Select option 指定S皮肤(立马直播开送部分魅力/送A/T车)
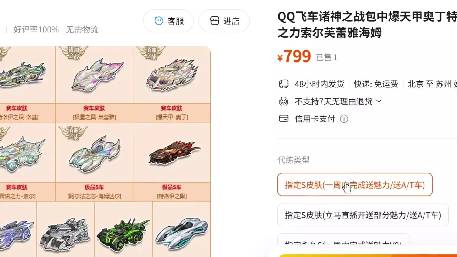This screenshot has width=457, height=257. click(363, 215)
